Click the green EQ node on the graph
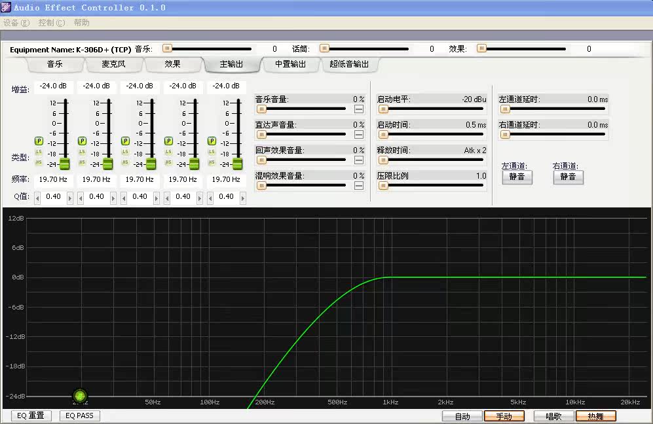 click(x=80, y=395)
